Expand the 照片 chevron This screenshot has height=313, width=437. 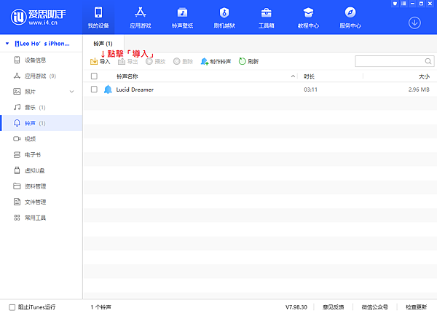coord(71,91)
